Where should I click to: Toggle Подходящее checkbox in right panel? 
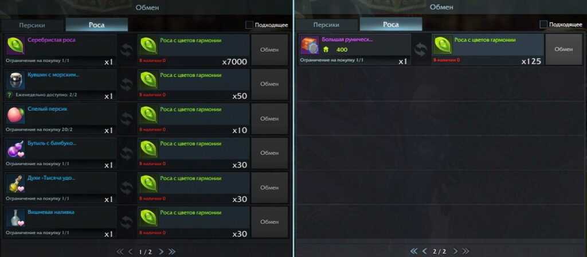pyautogui.click(x=543, y=24)
